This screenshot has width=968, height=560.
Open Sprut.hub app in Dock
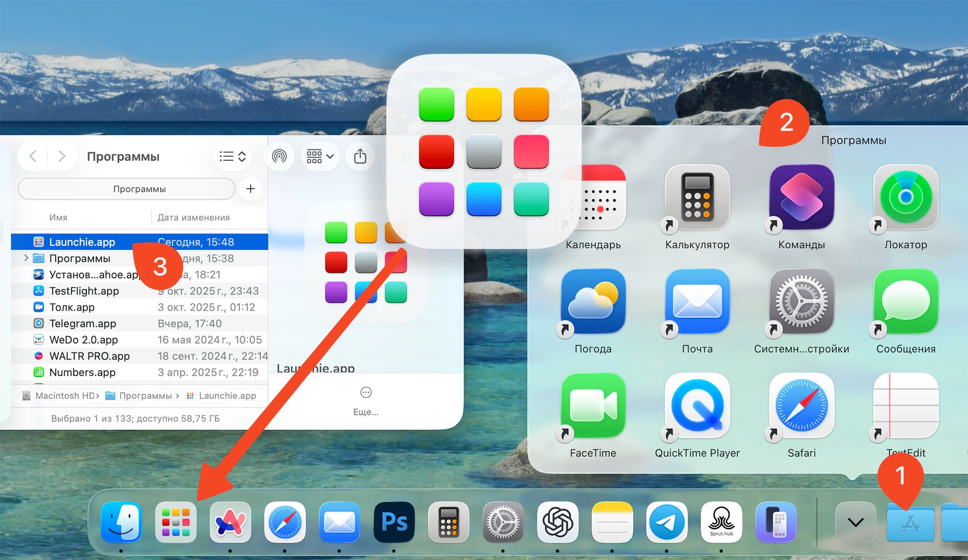click(721, 522)
